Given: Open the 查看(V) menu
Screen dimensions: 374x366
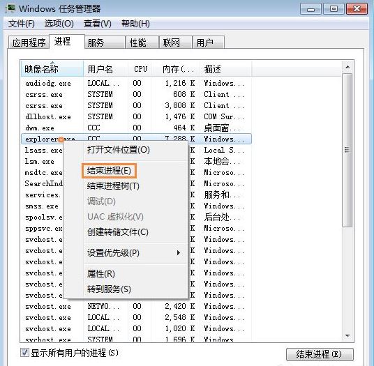Looking at the screenshot, I should point(97,24).
